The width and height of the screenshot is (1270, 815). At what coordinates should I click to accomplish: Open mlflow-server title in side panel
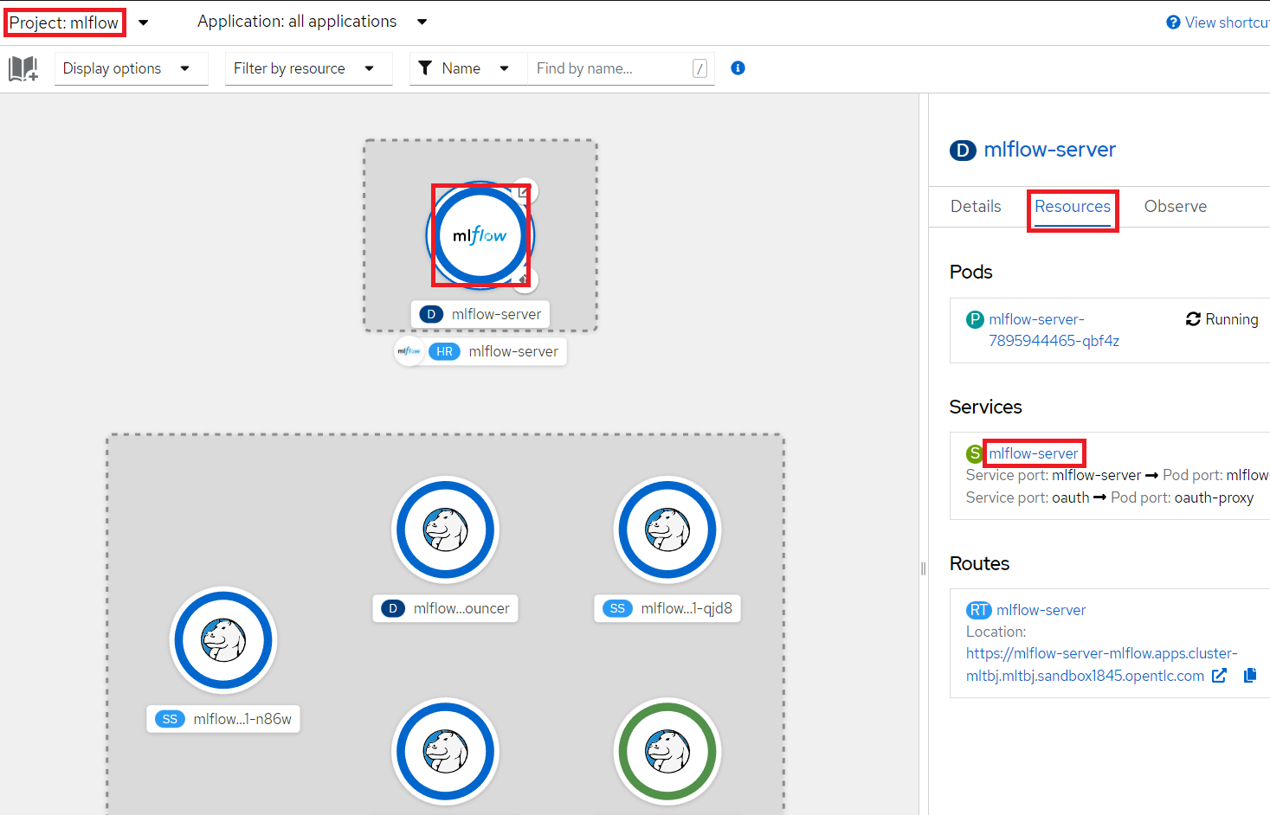(1049, 150)
